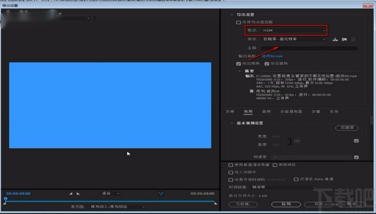Click the 导出 button

pyautogui.click(x=319, y=205)
